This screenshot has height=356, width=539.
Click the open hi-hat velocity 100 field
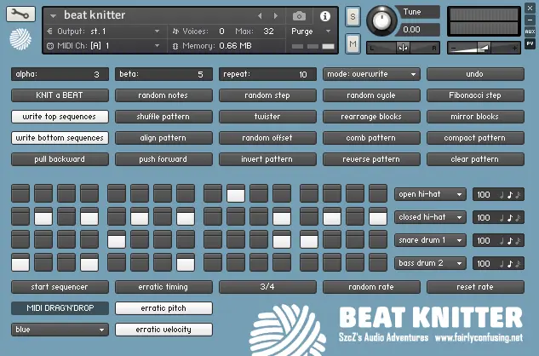(484, 195)
